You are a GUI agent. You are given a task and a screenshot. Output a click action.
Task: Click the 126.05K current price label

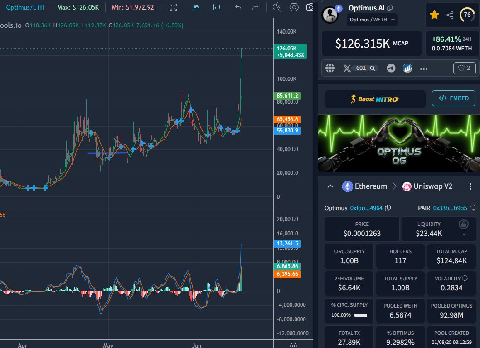(x=290, y=51)
